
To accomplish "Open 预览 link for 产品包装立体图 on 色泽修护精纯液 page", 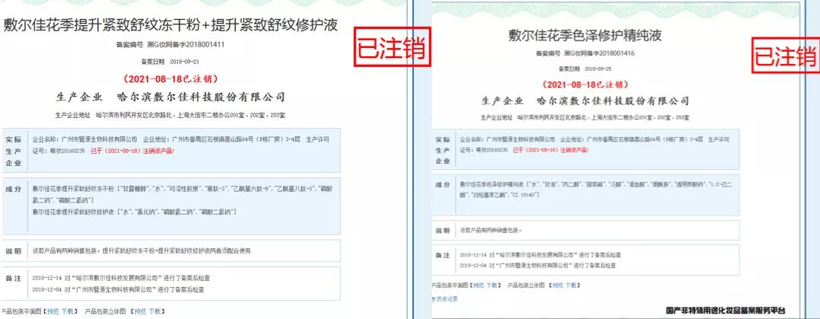I will [x=558, y=286].
